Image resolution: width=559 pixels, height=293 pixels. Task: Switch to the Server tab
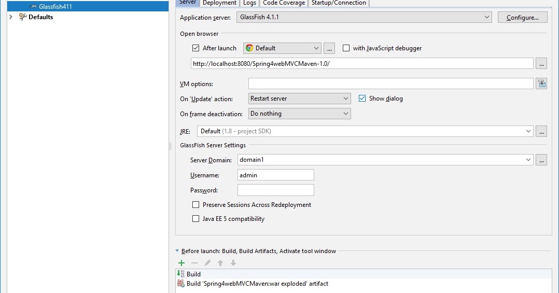tap(188, 3)
